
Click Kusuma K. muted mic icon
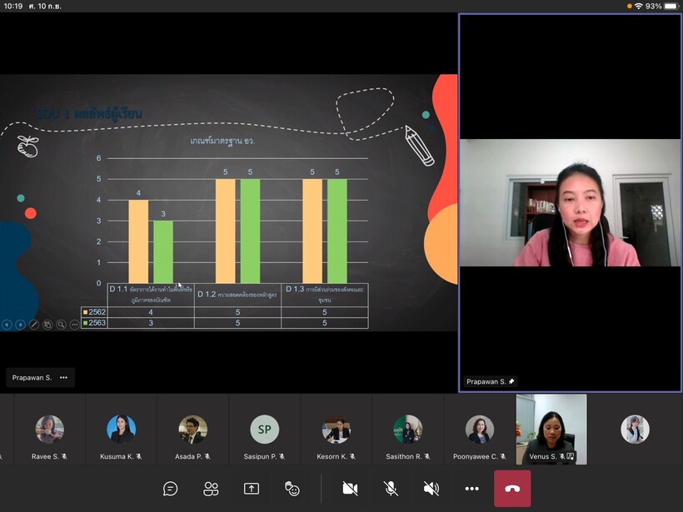pos(139,456)
